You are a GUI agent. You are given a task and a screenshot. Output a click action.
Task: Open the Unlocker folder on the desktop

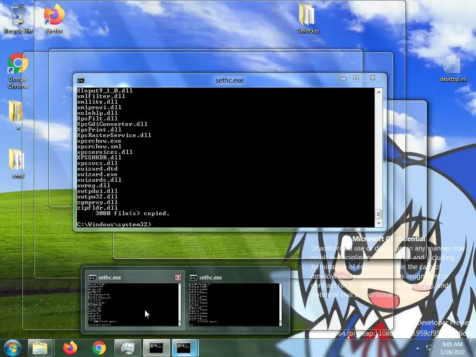(x=308, y=18)
